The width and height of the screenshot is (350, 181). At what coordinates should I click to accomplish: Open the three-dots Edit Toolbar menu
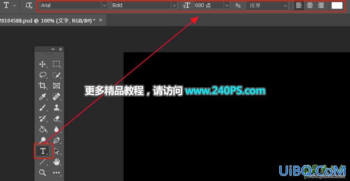pyautogui.click(x=56, y=173)
